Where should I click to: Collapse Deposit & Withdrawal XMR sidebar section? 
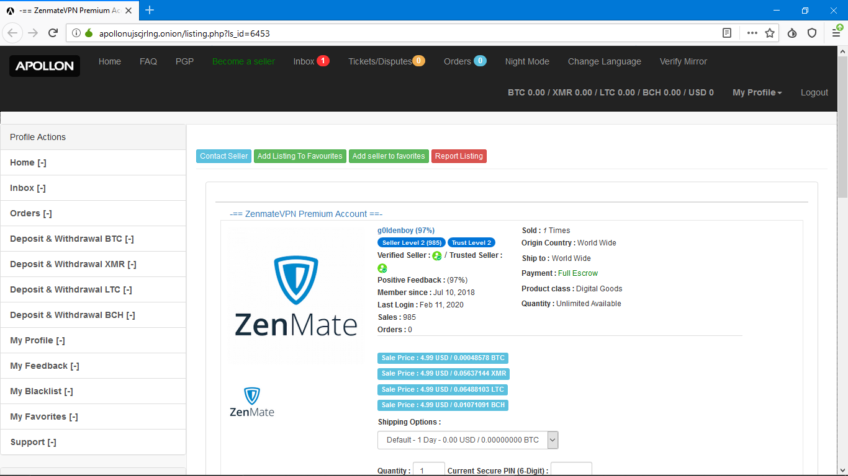(x=93, y=264)
